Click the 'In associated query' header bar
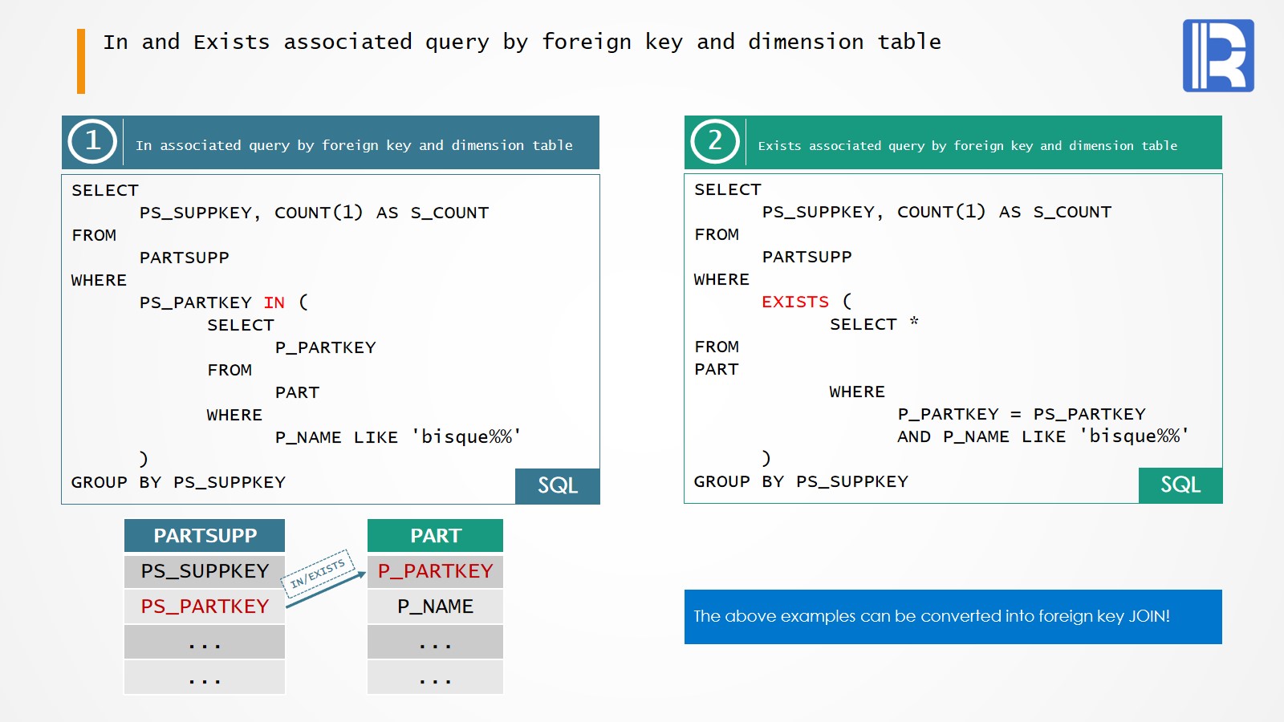 [354, 145]
